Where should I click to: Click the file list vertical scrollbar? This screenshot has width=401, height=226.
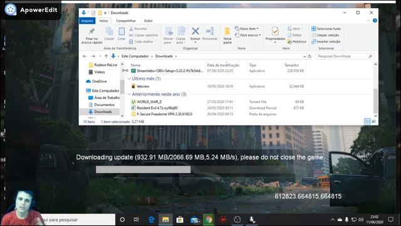tap(375, 100)
